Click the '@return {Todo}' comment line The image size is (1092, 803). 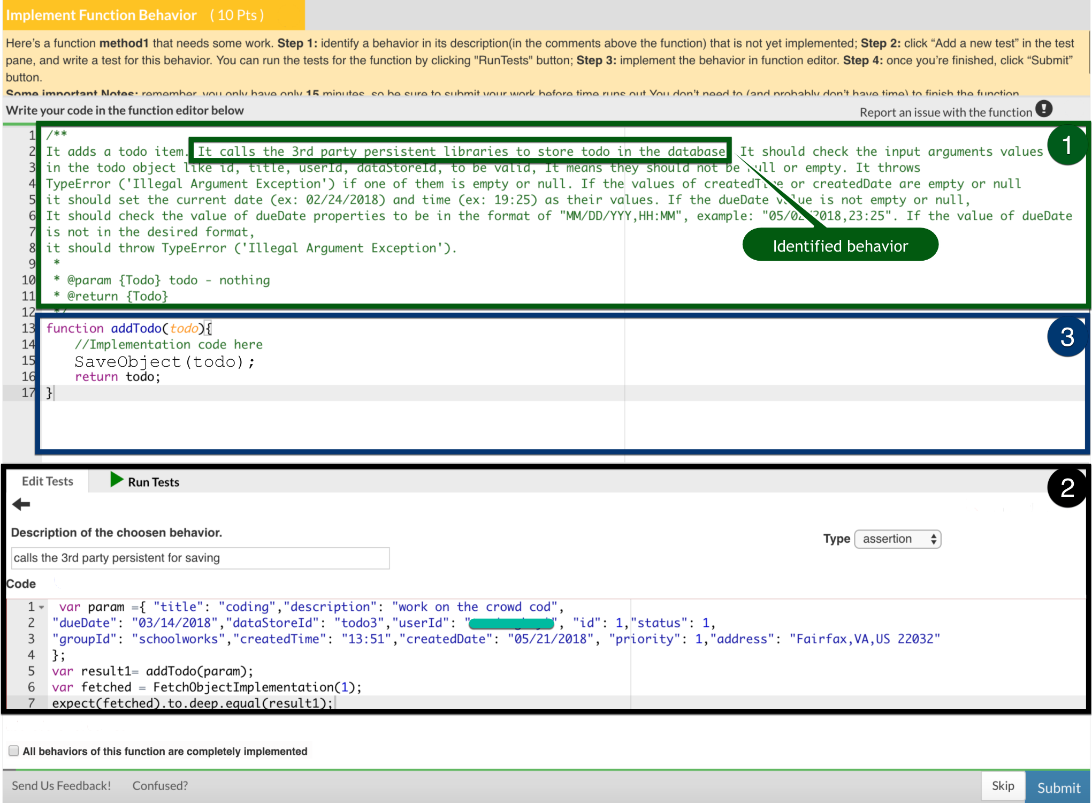111,297
